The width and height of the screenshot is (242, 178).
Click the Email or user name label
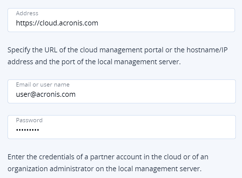[42, 85]
